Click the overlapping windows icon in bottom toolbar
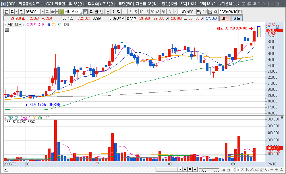Viewport: 286px width, 174px height. click(228, 169)
